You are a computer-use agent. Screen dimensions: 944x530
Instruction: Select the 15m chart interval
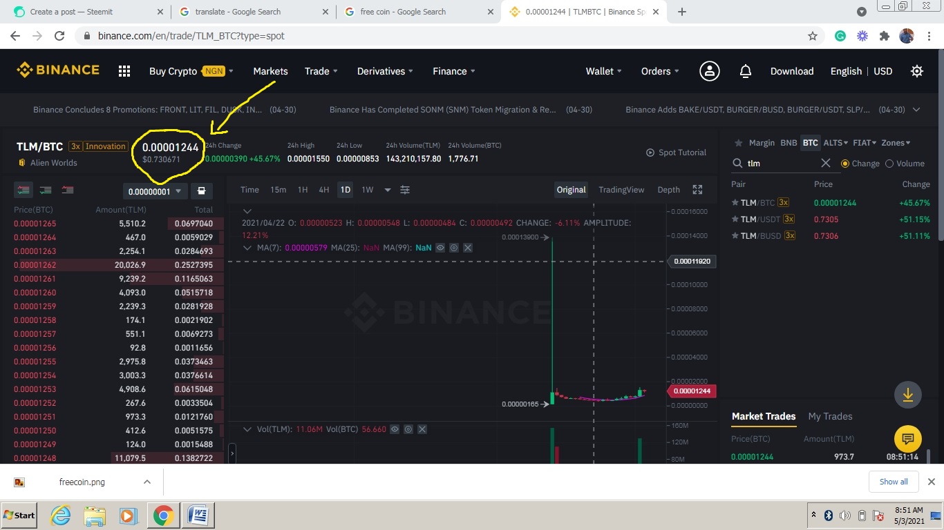click(x=278, y=190)
